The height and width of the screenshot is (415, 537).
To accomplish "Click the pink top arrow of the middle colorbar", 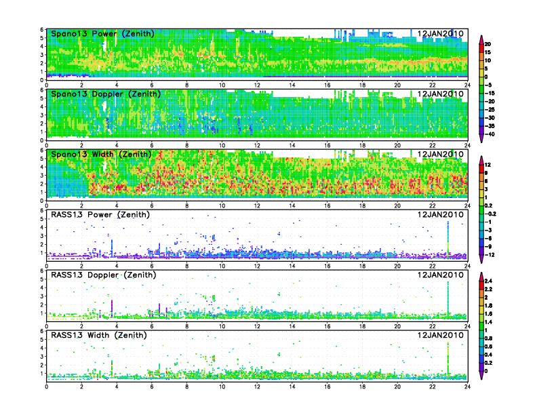I will coord(481,160).
